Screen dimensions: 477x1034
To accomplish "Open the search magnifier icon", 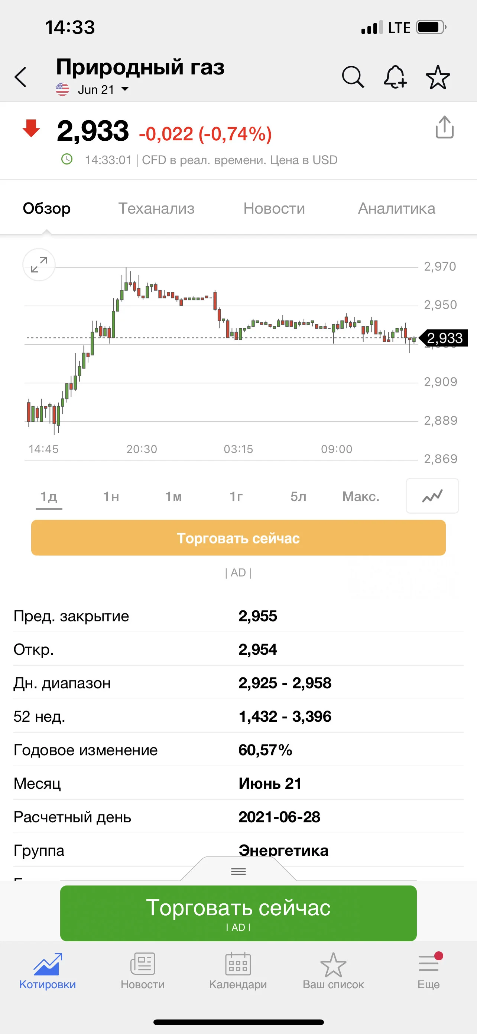I will point(353,76).
